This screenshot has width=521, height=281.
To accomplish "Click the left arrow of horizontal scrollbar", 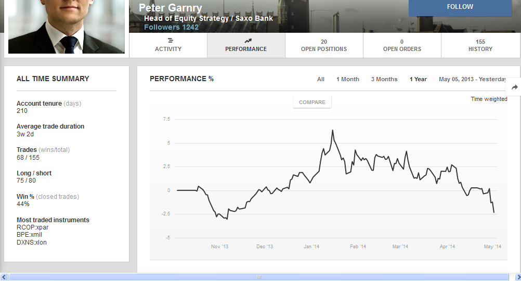I will tap(4, 277).
